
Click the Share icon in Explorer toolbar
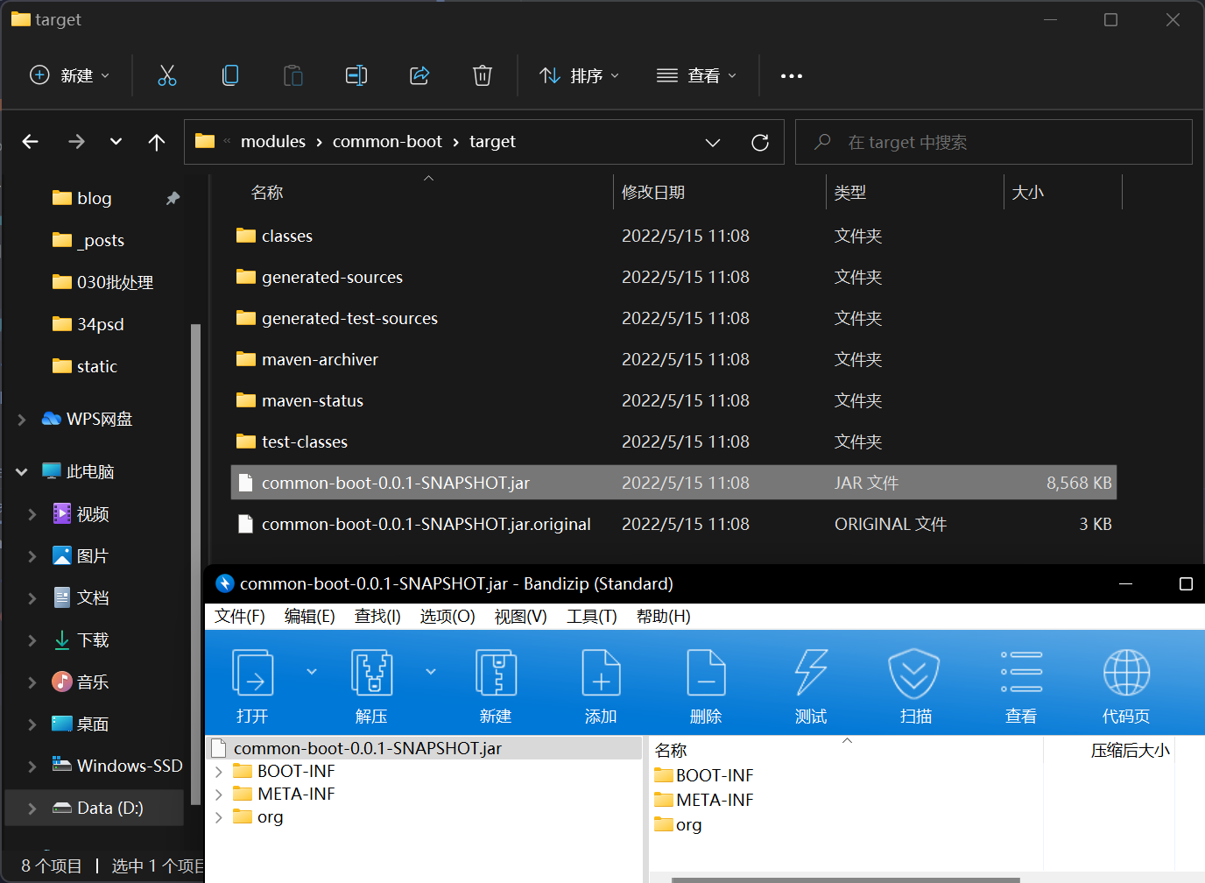(419, 75)
